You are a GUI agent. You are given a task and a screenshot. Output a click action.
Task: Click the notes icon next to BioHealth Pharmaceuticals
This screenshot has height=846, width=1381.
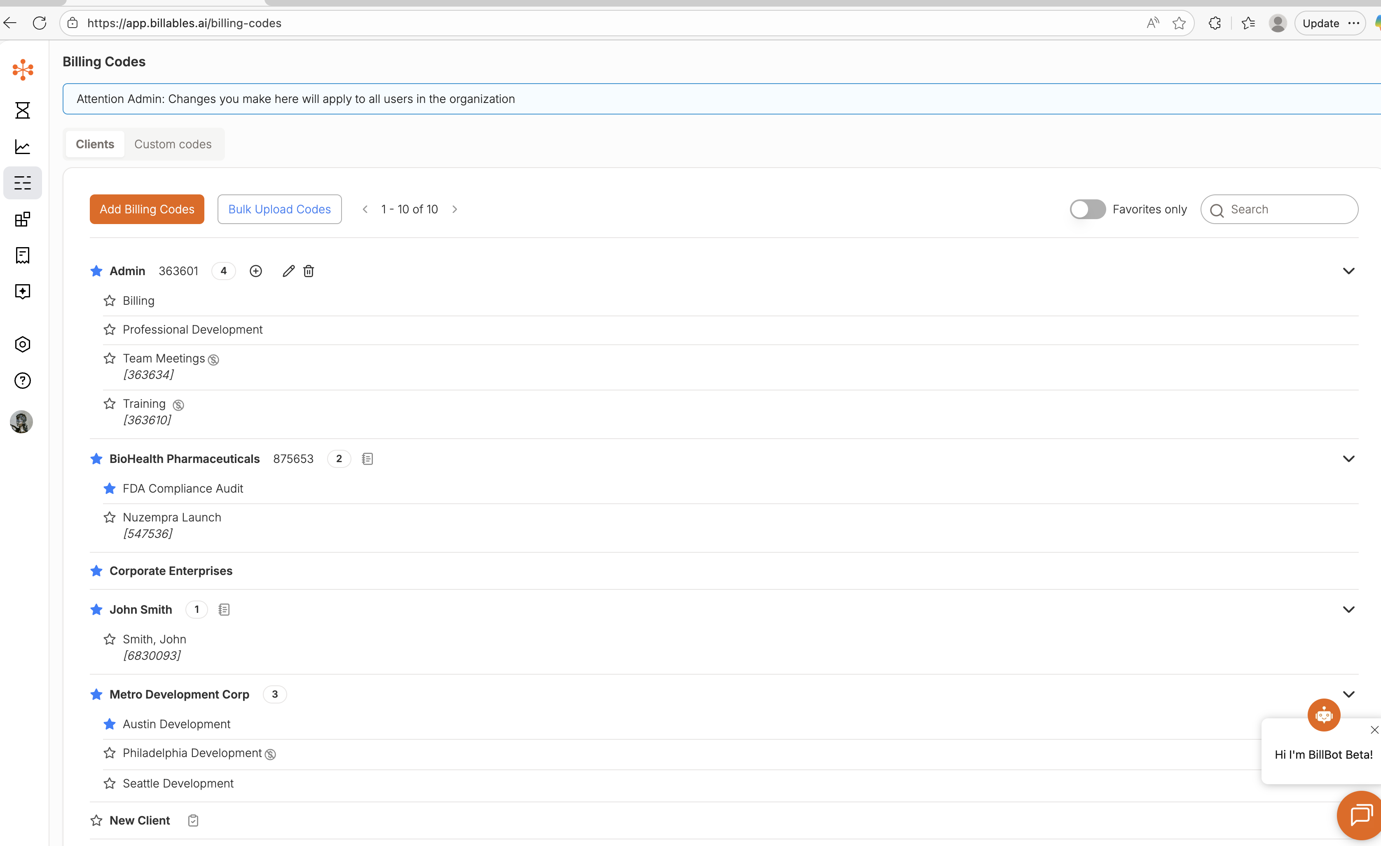367,459
